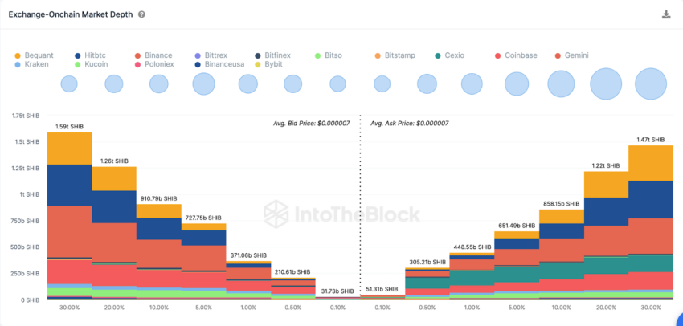Image resolution: width=683 pixels, height=326 pixels.
Task: Toggle the Bitso legend item
Action: (x=329, y=55)
